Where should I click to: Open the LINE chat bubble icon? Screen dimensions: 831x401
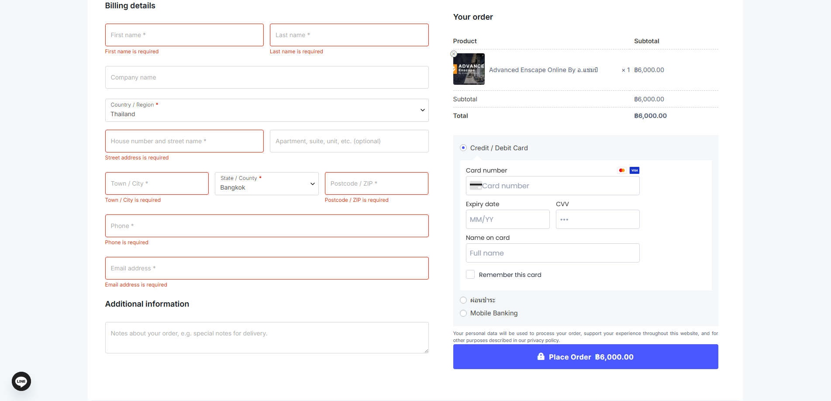click(x=21, y=381)
